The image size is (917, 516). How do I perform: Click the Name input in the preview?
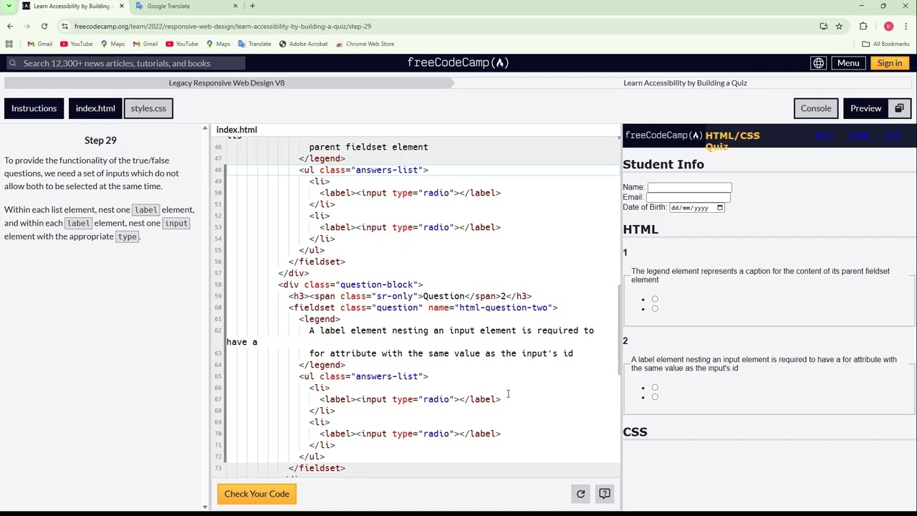(x=689, y=187)
